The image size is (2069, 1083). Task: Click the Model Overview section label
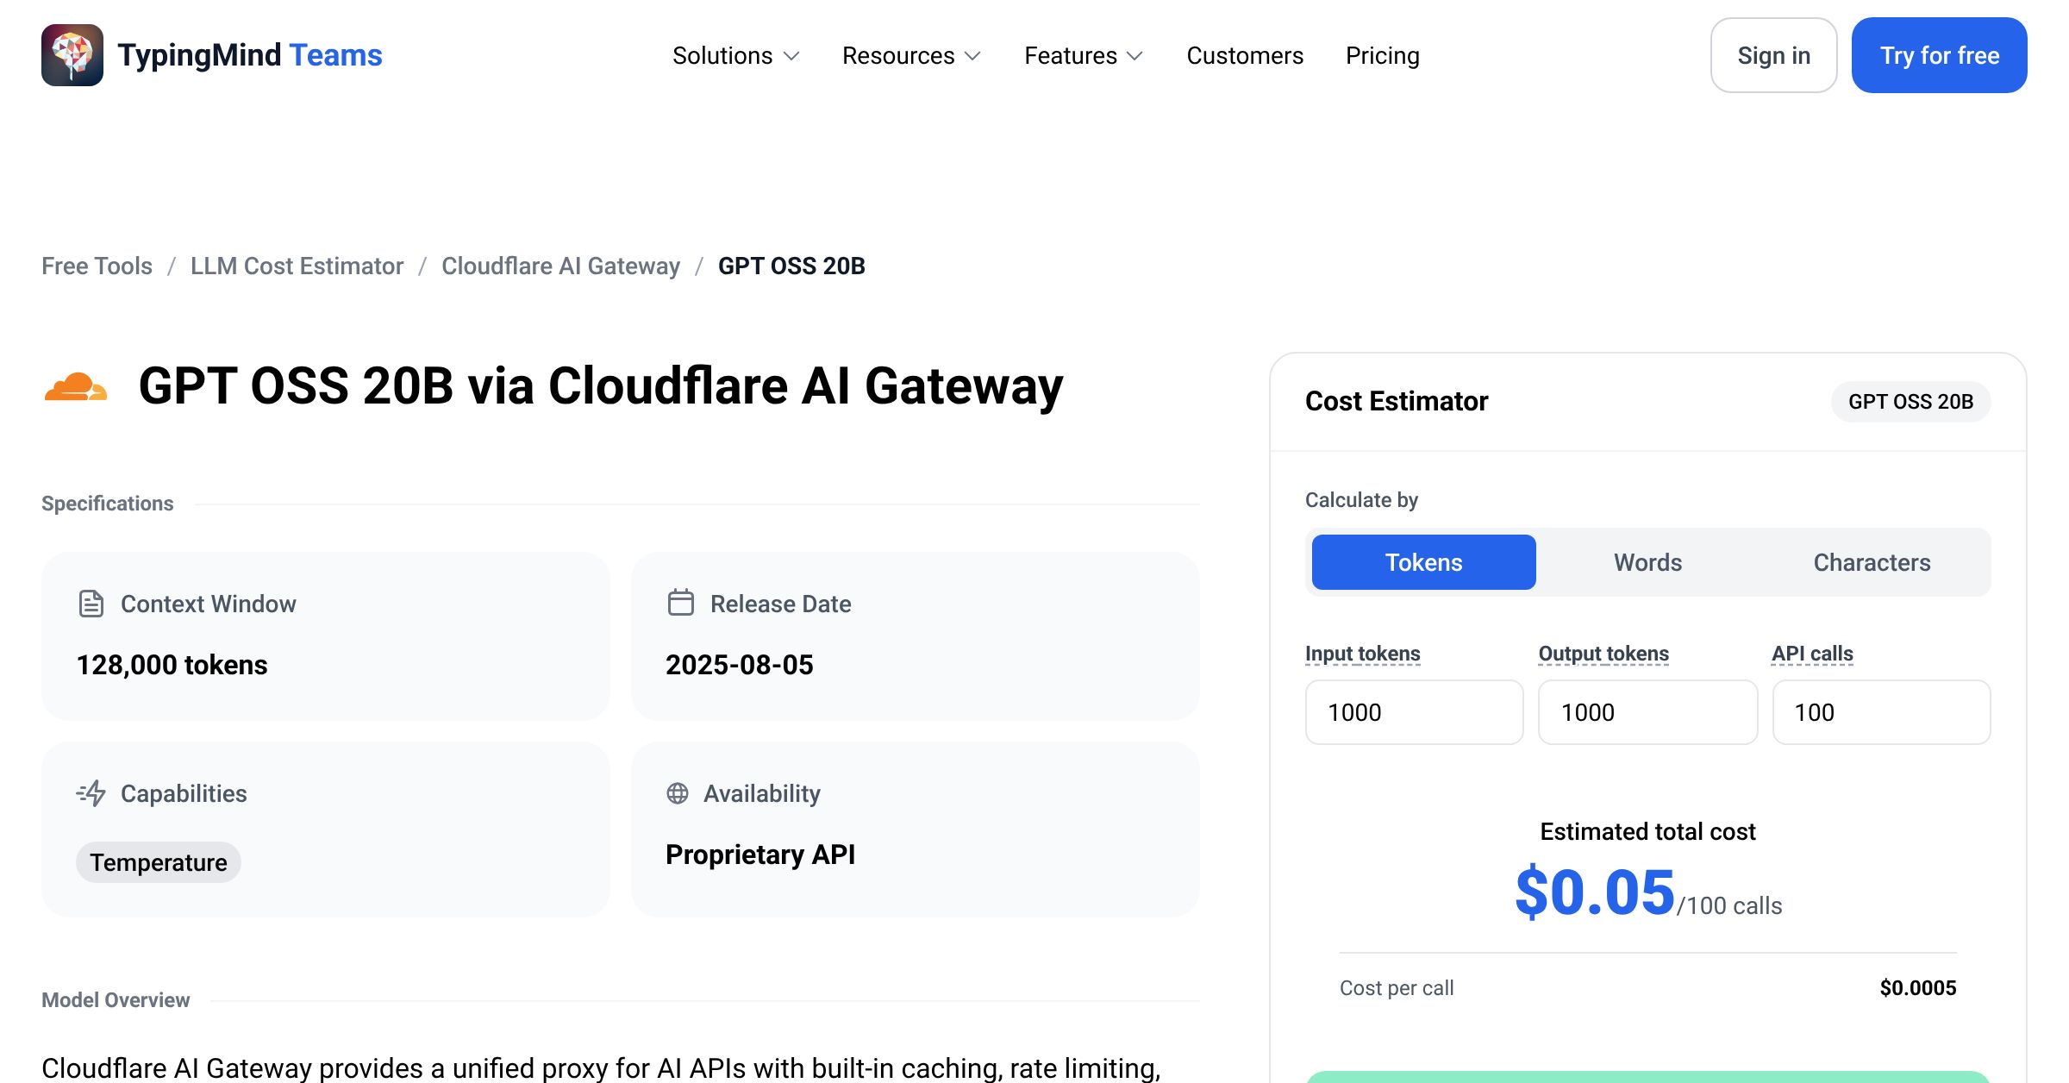[116, 1000]
